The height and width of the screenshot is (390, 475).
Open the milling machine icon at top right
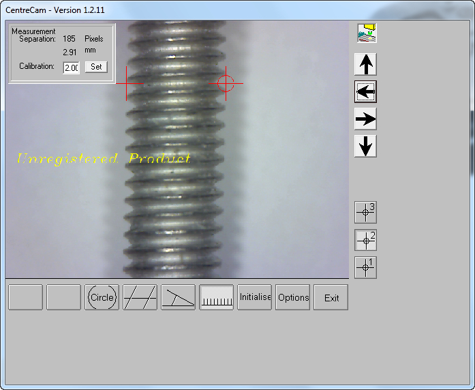(367, 33)
